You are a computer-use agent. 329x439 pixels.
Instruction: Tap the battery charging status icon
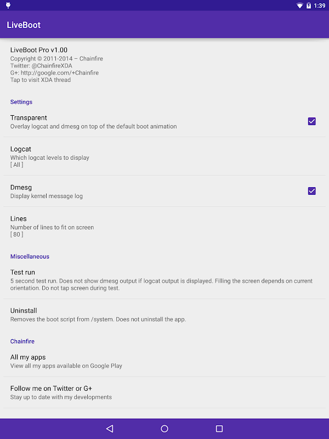(x=309, y=5)
